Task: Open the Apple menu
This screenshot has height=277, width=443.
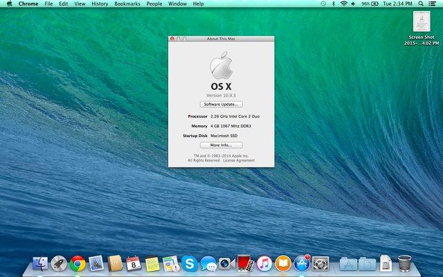Action: tap(9, 3)
